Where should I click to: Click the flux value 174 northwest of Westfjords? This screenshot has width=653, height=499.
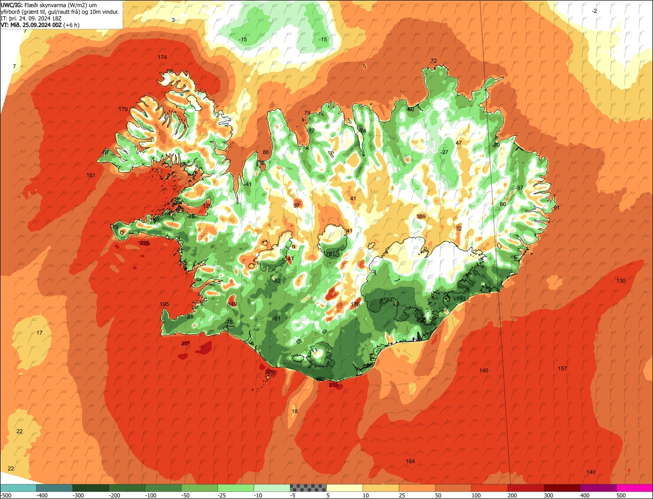click(162, 57)
